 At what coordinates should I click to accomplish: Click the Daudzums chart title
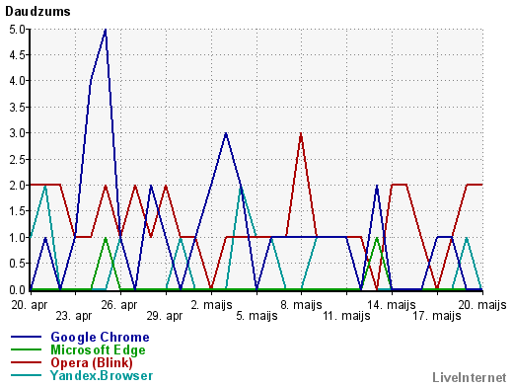point(37,12)
